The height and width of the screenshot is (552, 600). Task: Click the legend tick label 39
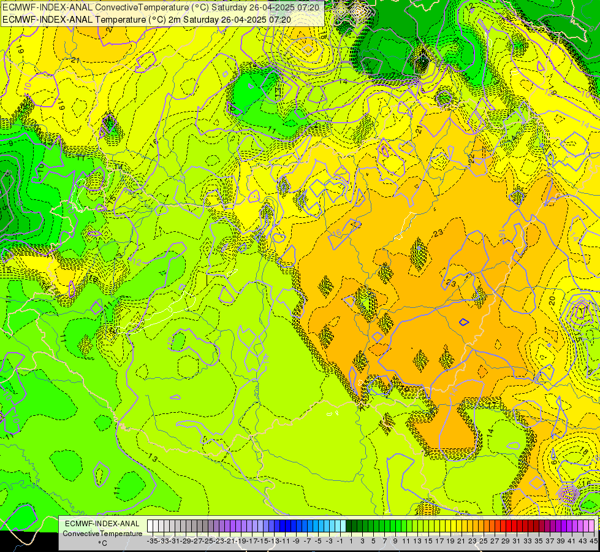[x=561, y=542]
